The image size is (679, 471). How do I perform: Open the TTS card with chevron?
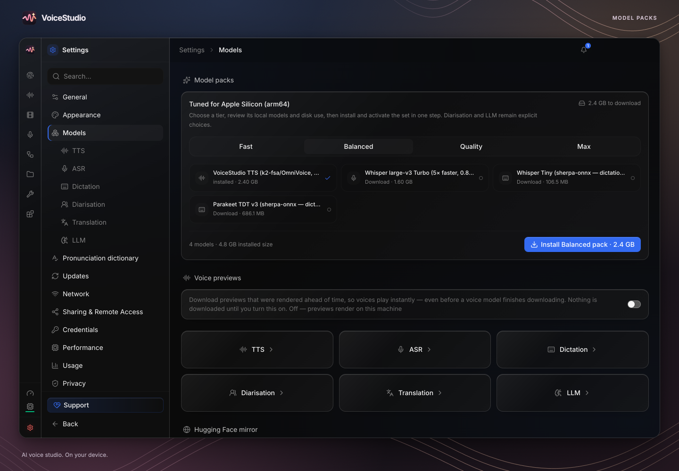pos(257,349)
